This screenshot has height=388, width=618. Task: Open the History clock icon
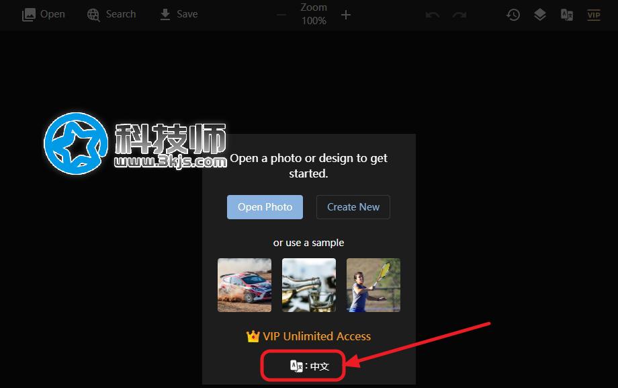513,15
